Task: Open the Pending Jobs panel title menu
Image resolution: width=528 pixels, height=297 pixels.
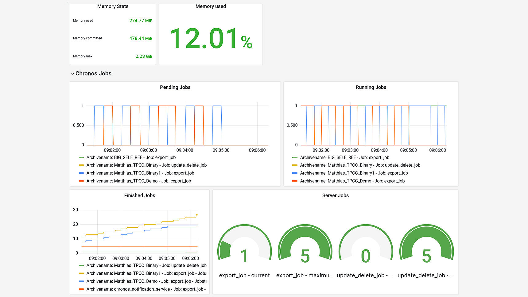Action: coord(175,87)
